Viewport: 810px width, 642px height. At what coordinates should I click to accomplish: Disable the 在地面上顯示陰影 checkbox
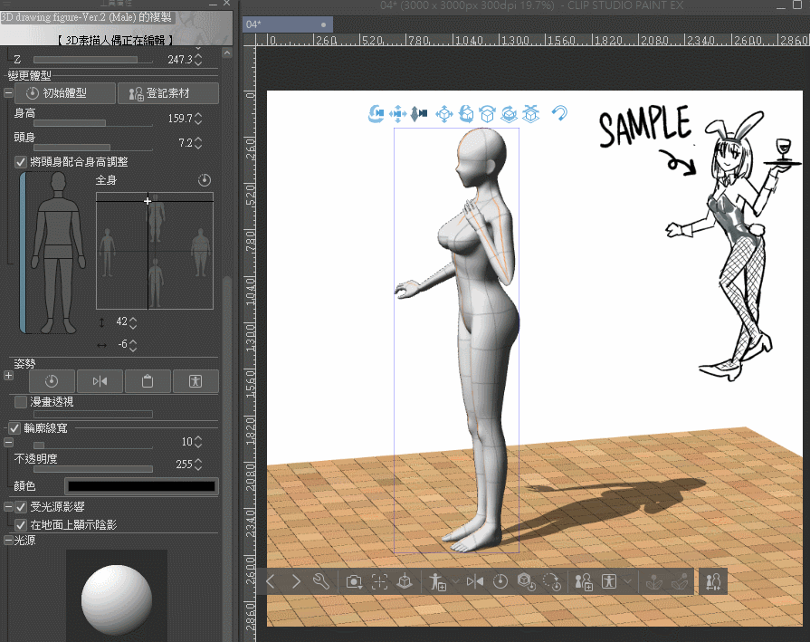coord(21,524)
